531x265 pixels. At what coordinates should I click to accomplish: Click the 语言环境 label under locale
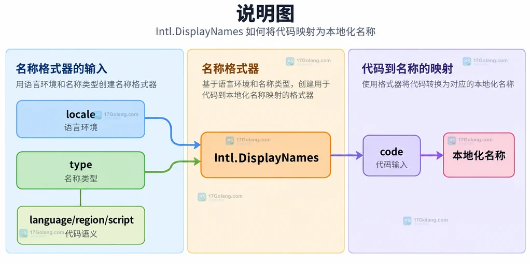coord(80,127)
